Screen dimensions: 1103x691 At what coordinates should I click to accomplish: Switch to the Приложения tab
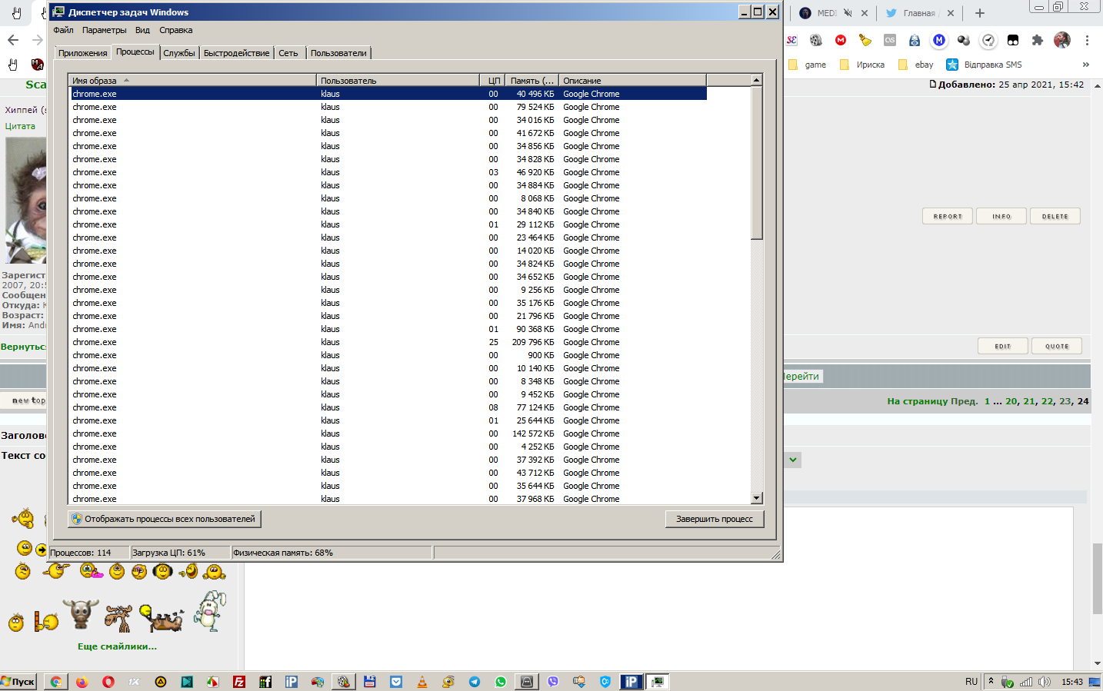coord(82,53)
